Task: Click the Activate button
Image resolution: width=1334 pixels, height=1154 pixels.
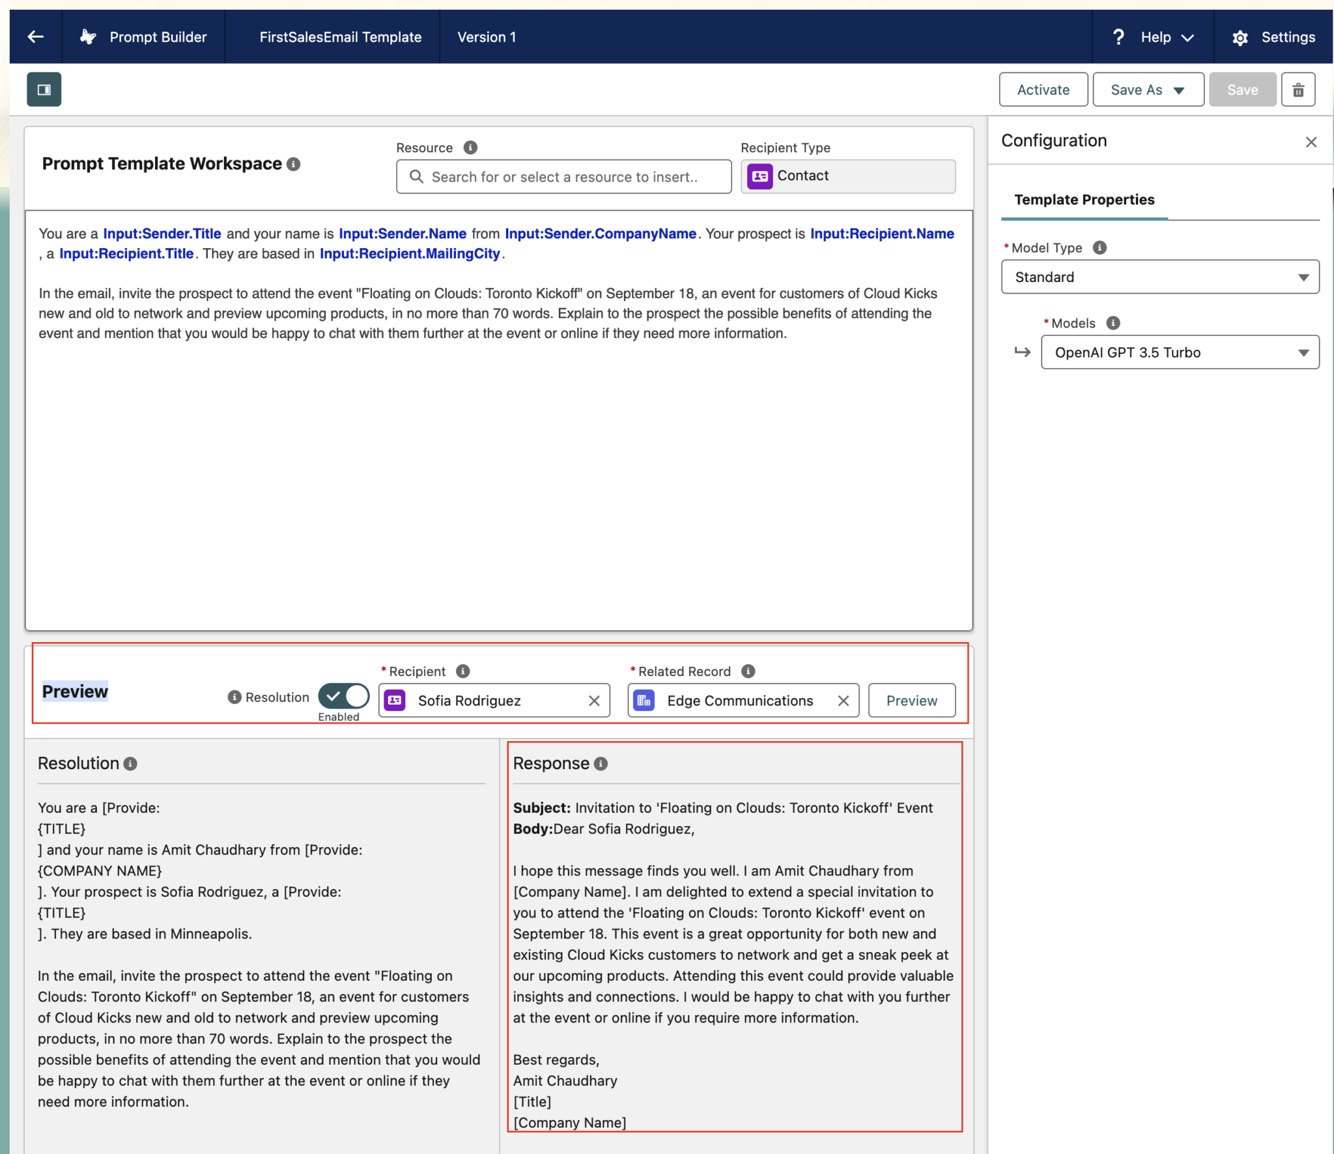Action: coord(1042,89)
